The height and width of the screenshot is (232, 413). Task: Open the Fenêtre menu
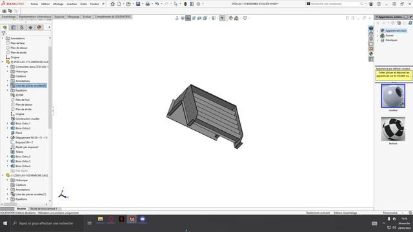[94, 4]
